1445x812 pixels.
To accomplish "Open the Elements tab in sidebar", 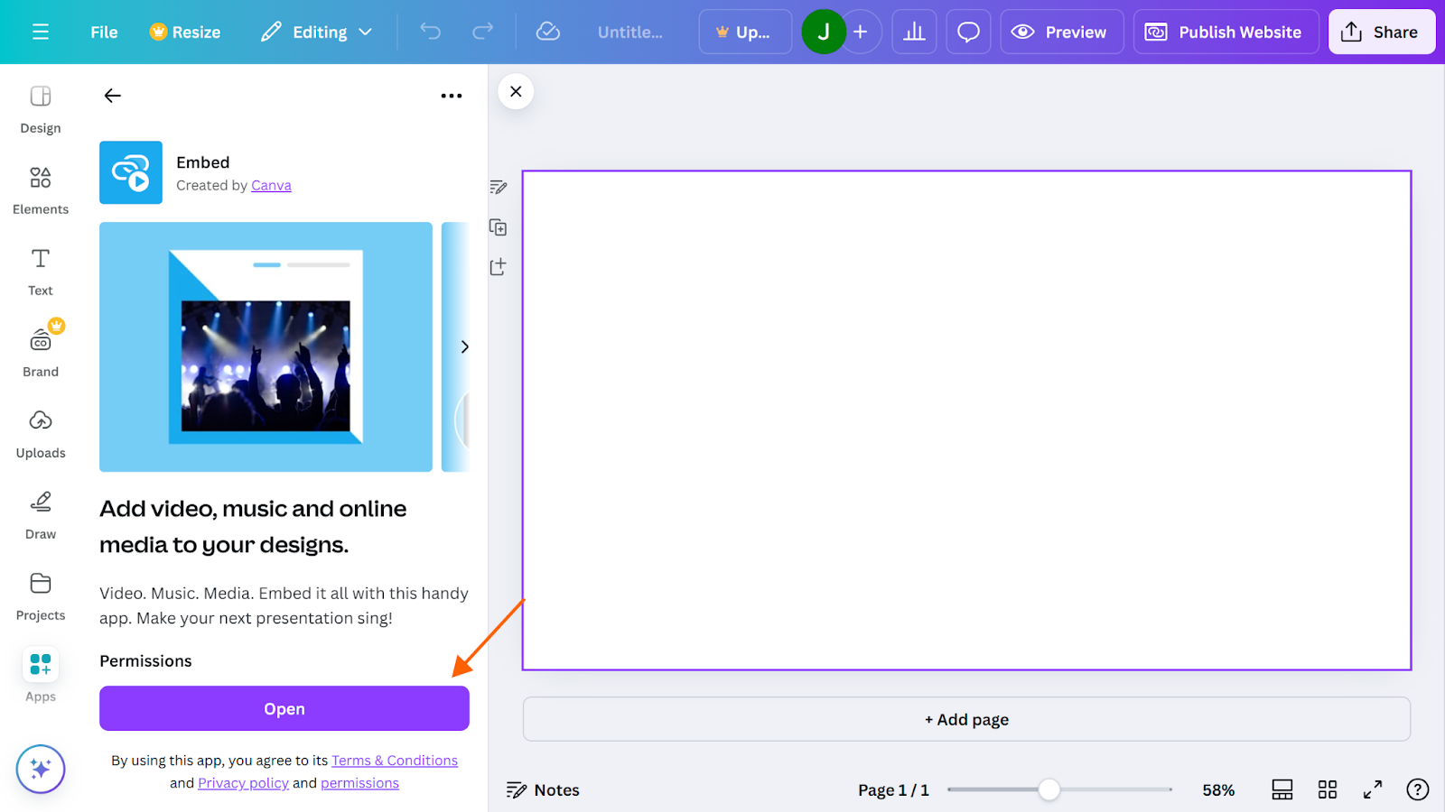I will click(x=41, y=189).
